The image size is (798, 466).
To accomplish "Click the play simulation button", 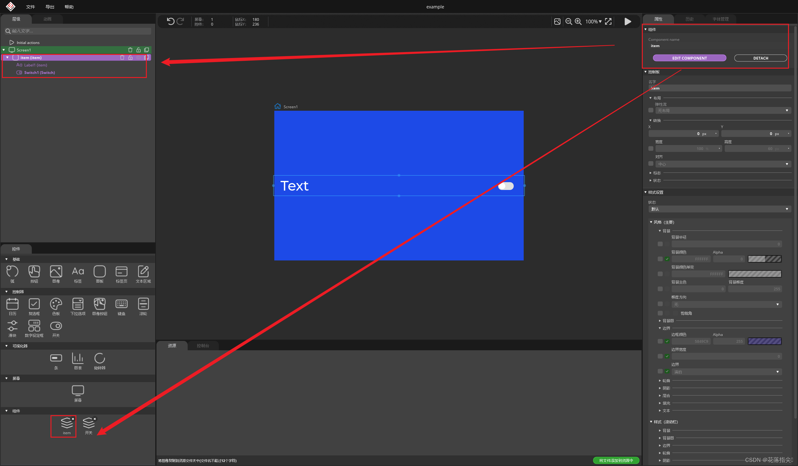I will click(627, 21).
